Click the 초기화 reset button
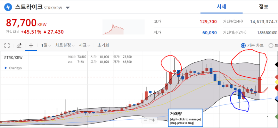This screenshot has width=278, height=128. point(103,45)
